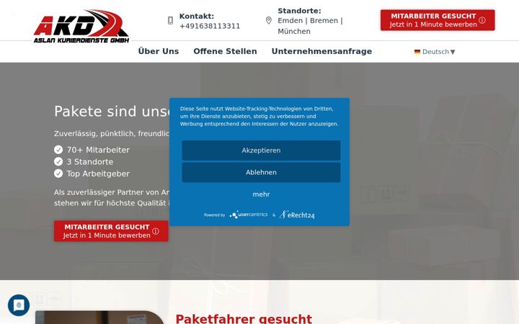Open the Unternehmensanfrage menu item

coord(321,51)
